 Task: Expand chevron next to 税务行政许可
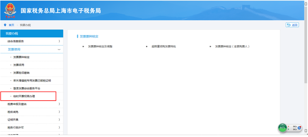pos(59,127)
